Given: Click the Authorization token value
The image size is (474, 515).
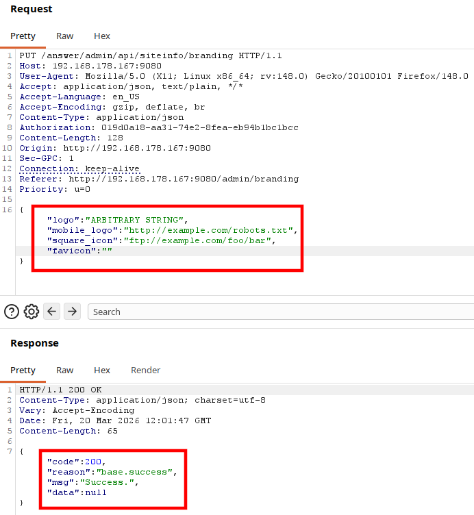Looking at the screenshot, I should pyautogui.click(x=200, y=127).
